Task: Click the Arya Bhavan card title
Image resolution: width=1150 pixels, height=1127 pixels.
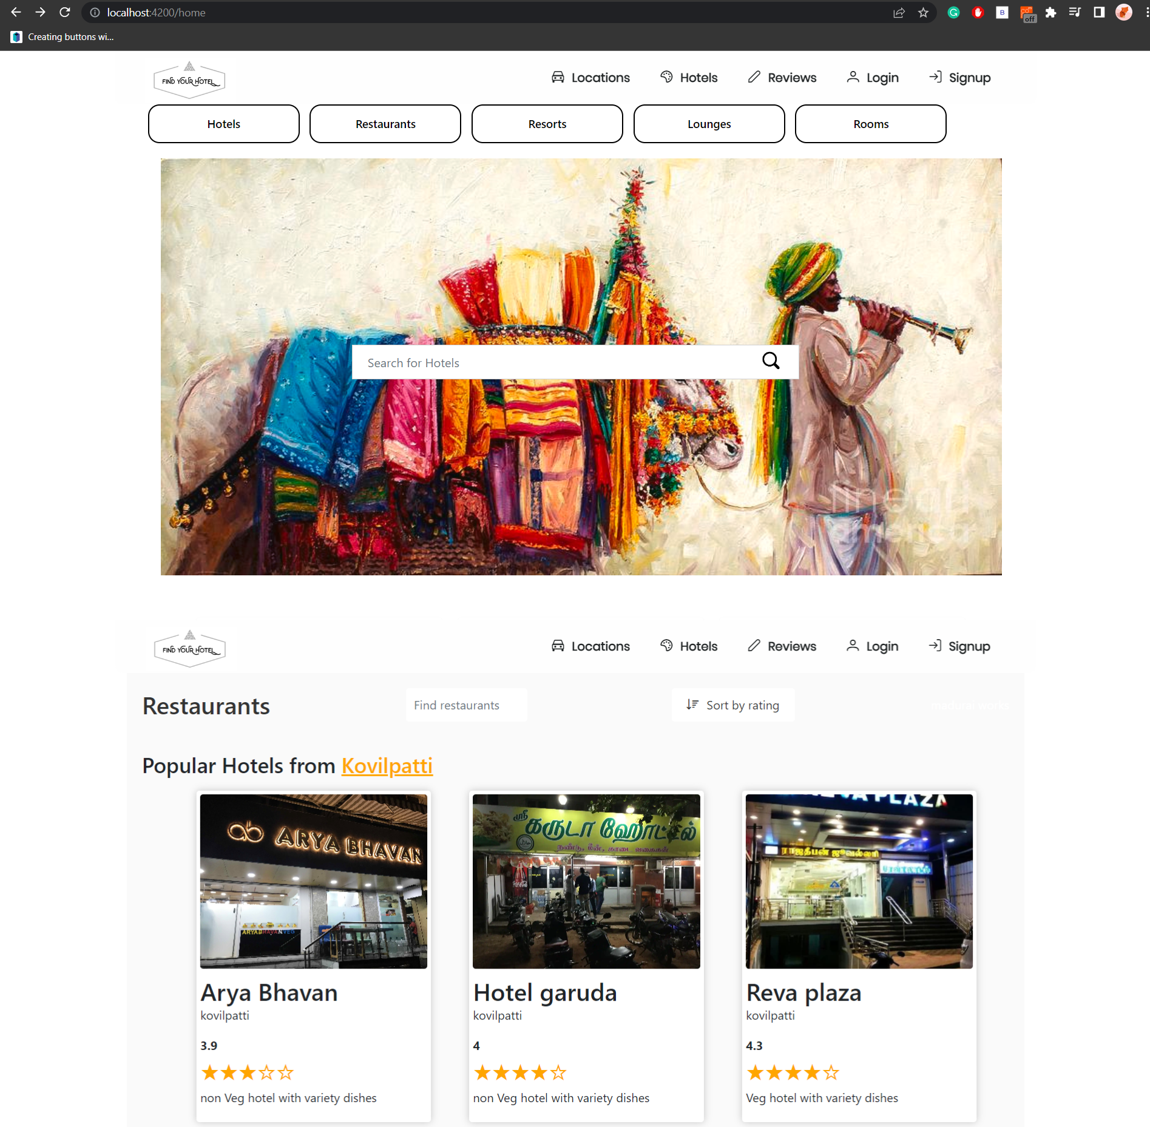Action: [x=269, y=993]
